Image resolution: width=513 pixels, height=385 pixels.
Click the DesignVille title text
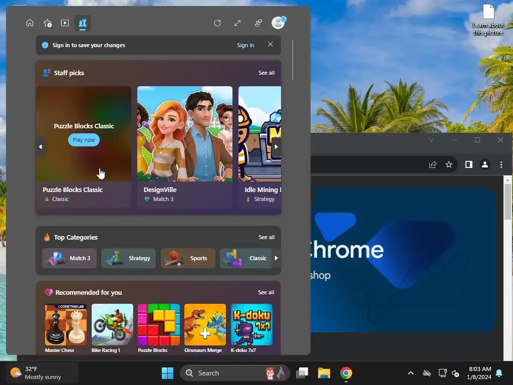(x=160, y=189)
